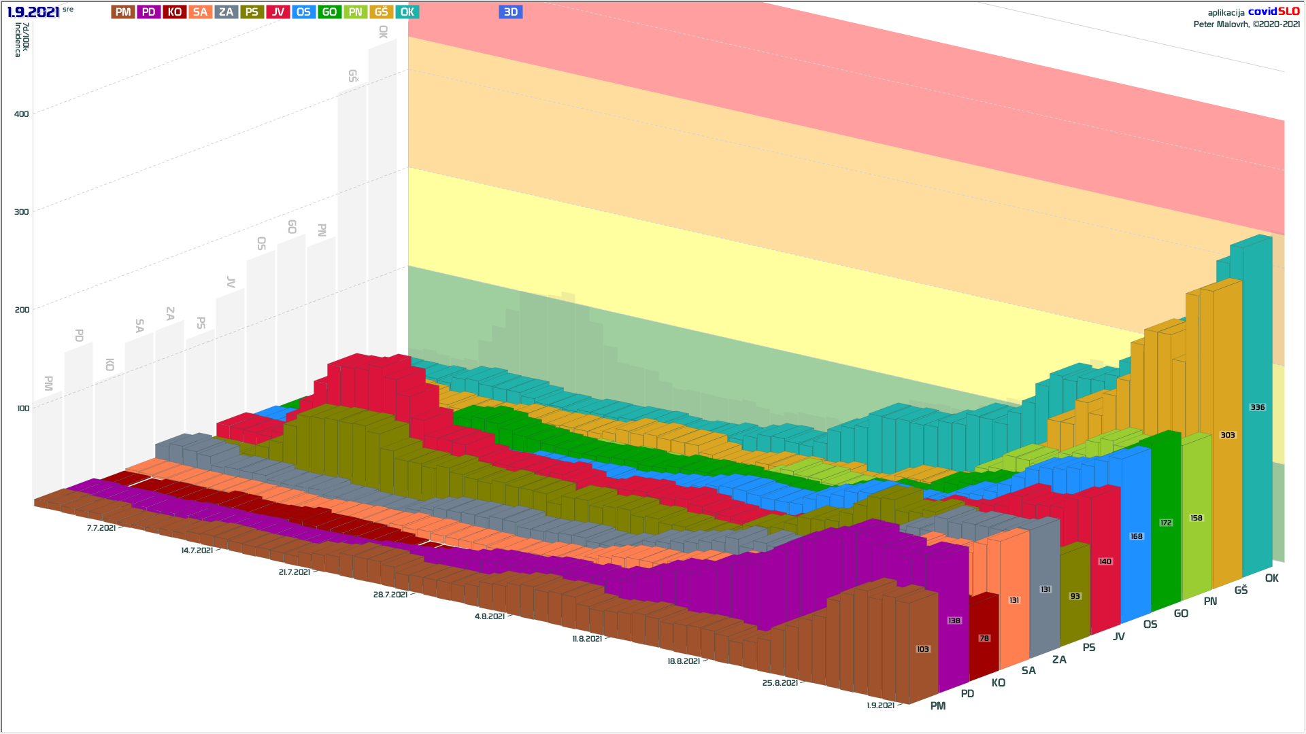This screenshot has height=734, width=1306.
Task: Toggle the KO dark red region button
Action: (174, 12)
